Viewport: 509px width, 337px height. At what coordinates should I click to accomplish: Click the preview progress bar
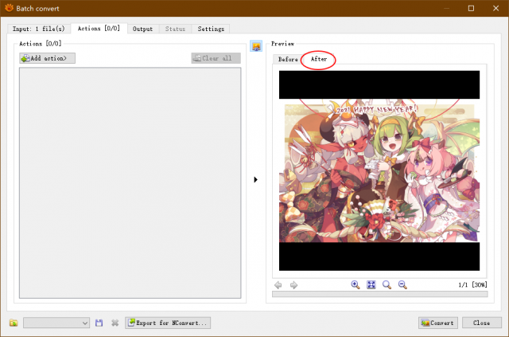(380, 294)
